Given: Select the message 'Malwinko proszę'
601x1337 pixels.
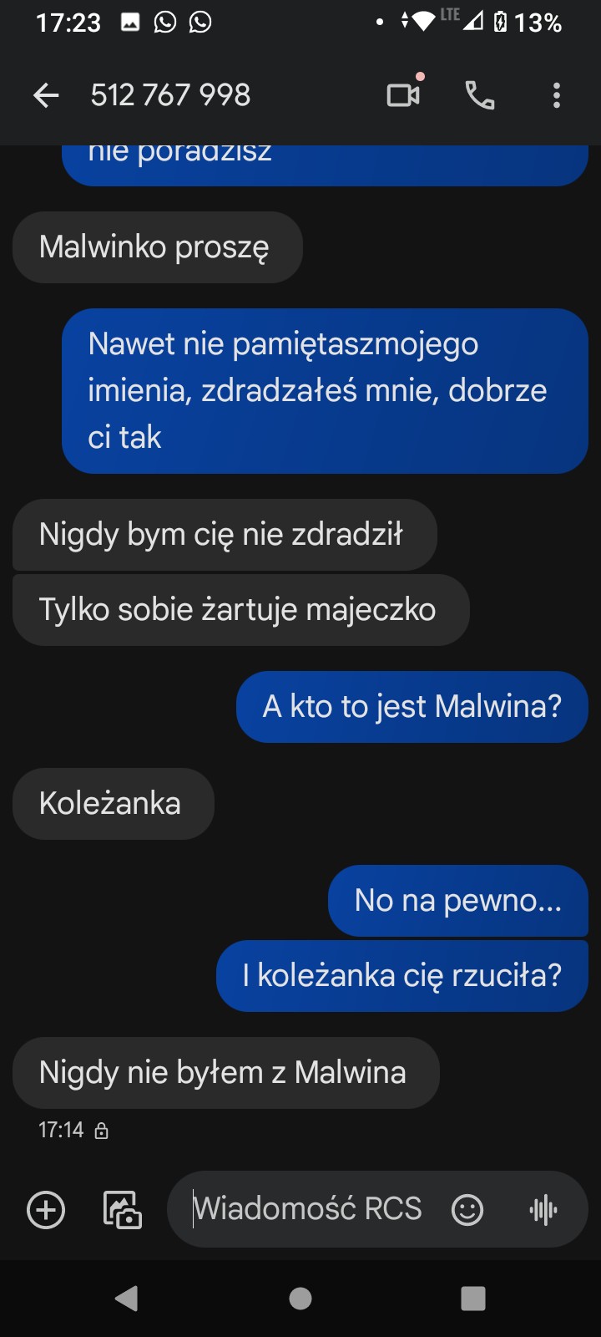Looking at the screenshot, I should 157,247.
